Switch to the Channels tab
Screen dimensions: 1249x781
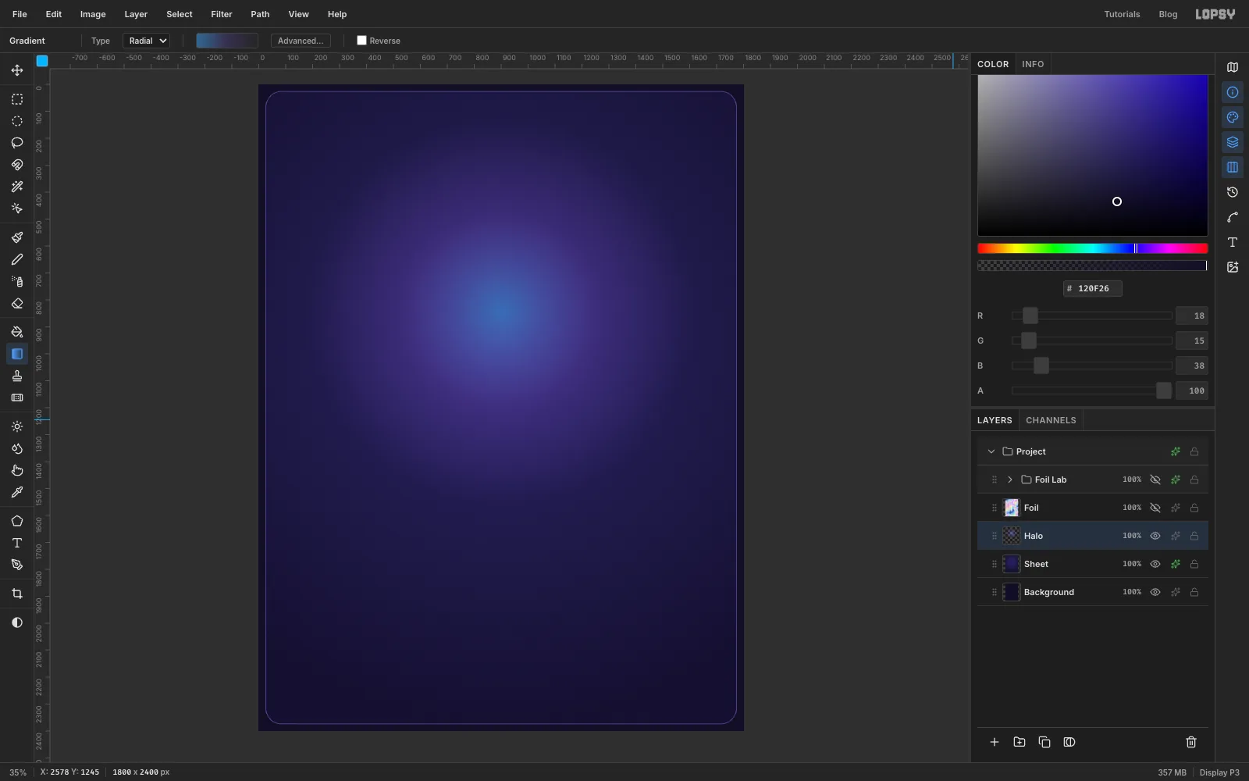pyautogui.click(x=1051, y=420)
